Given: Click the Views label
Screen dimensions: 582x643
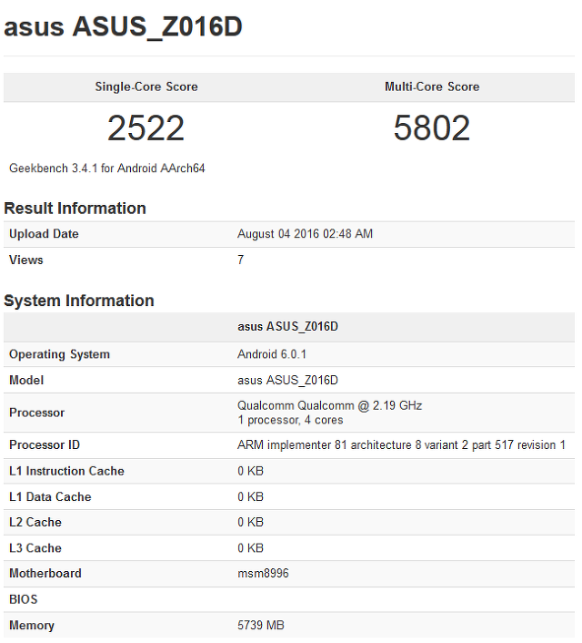Looking at the screenshot, I should point(25,260).
